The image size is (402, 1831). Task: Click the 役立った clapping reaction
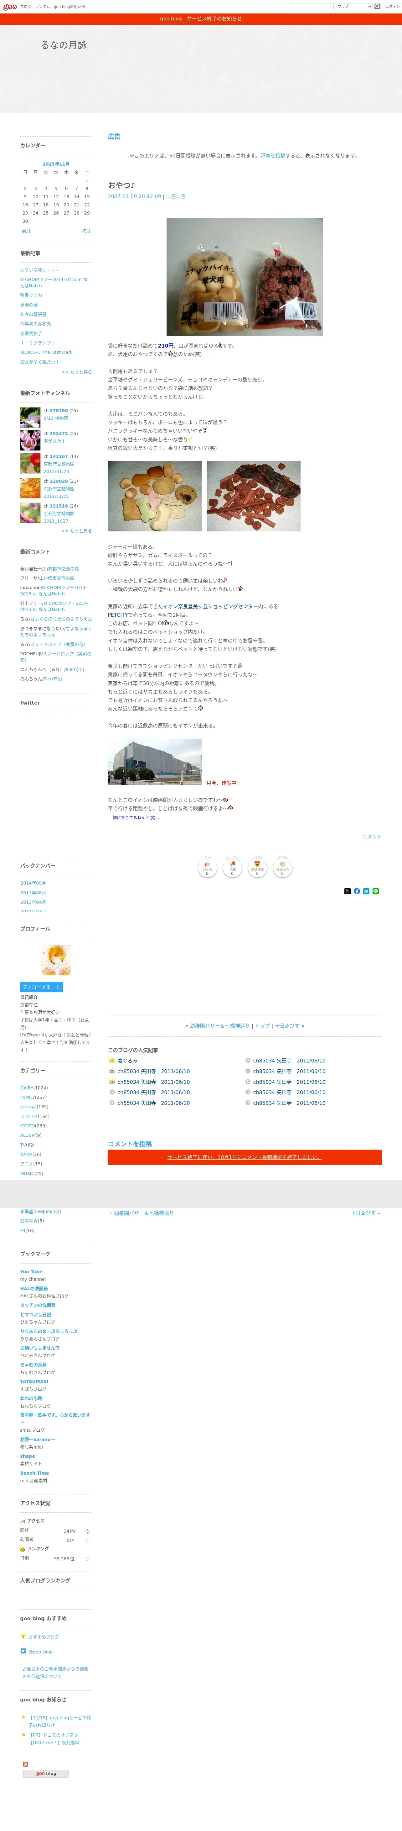pos(282,868)
